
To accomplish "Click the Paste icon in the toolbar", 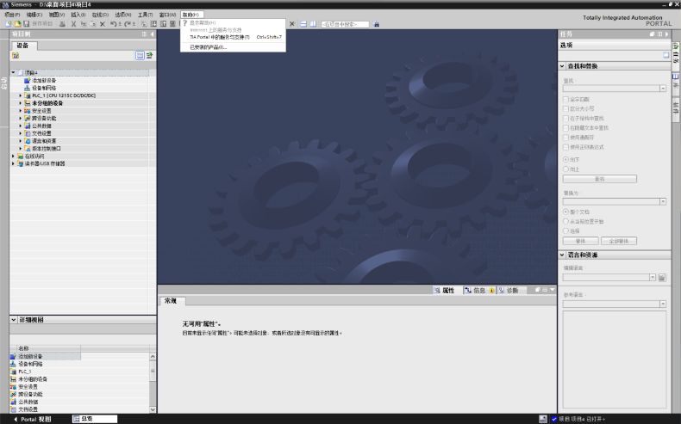I will point(93,24).
